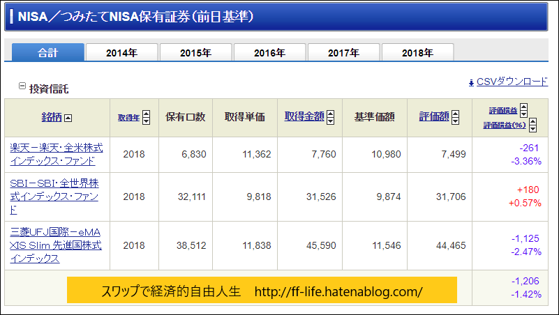Select acquisition price 11,362

click(x=257, y=154)
